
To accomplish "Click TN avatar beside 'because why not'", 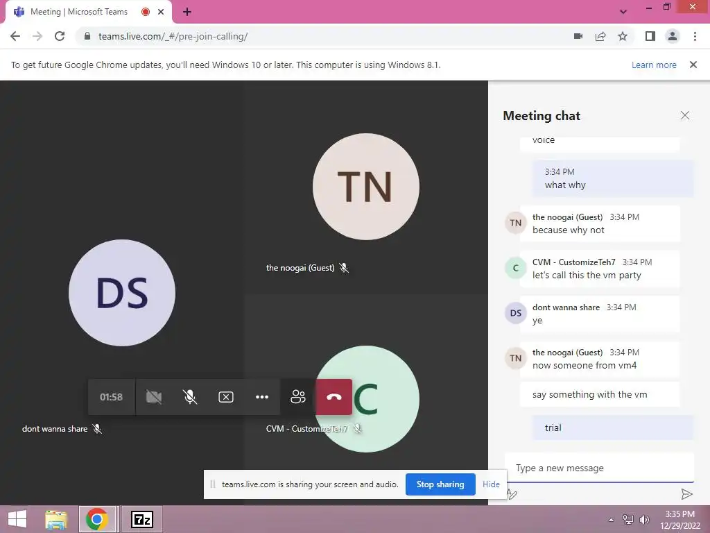I will coord(515,223).
